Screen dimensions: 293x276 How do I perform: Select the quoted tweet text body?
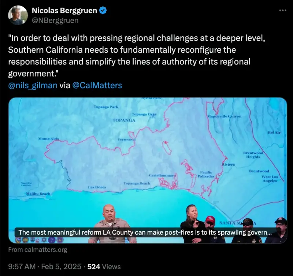click(x=136, y=56)
